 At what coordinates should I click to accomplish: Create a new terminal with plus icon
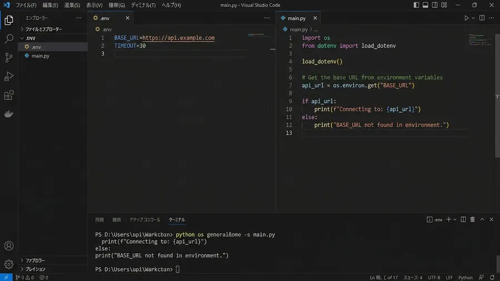tap(449, 219)
